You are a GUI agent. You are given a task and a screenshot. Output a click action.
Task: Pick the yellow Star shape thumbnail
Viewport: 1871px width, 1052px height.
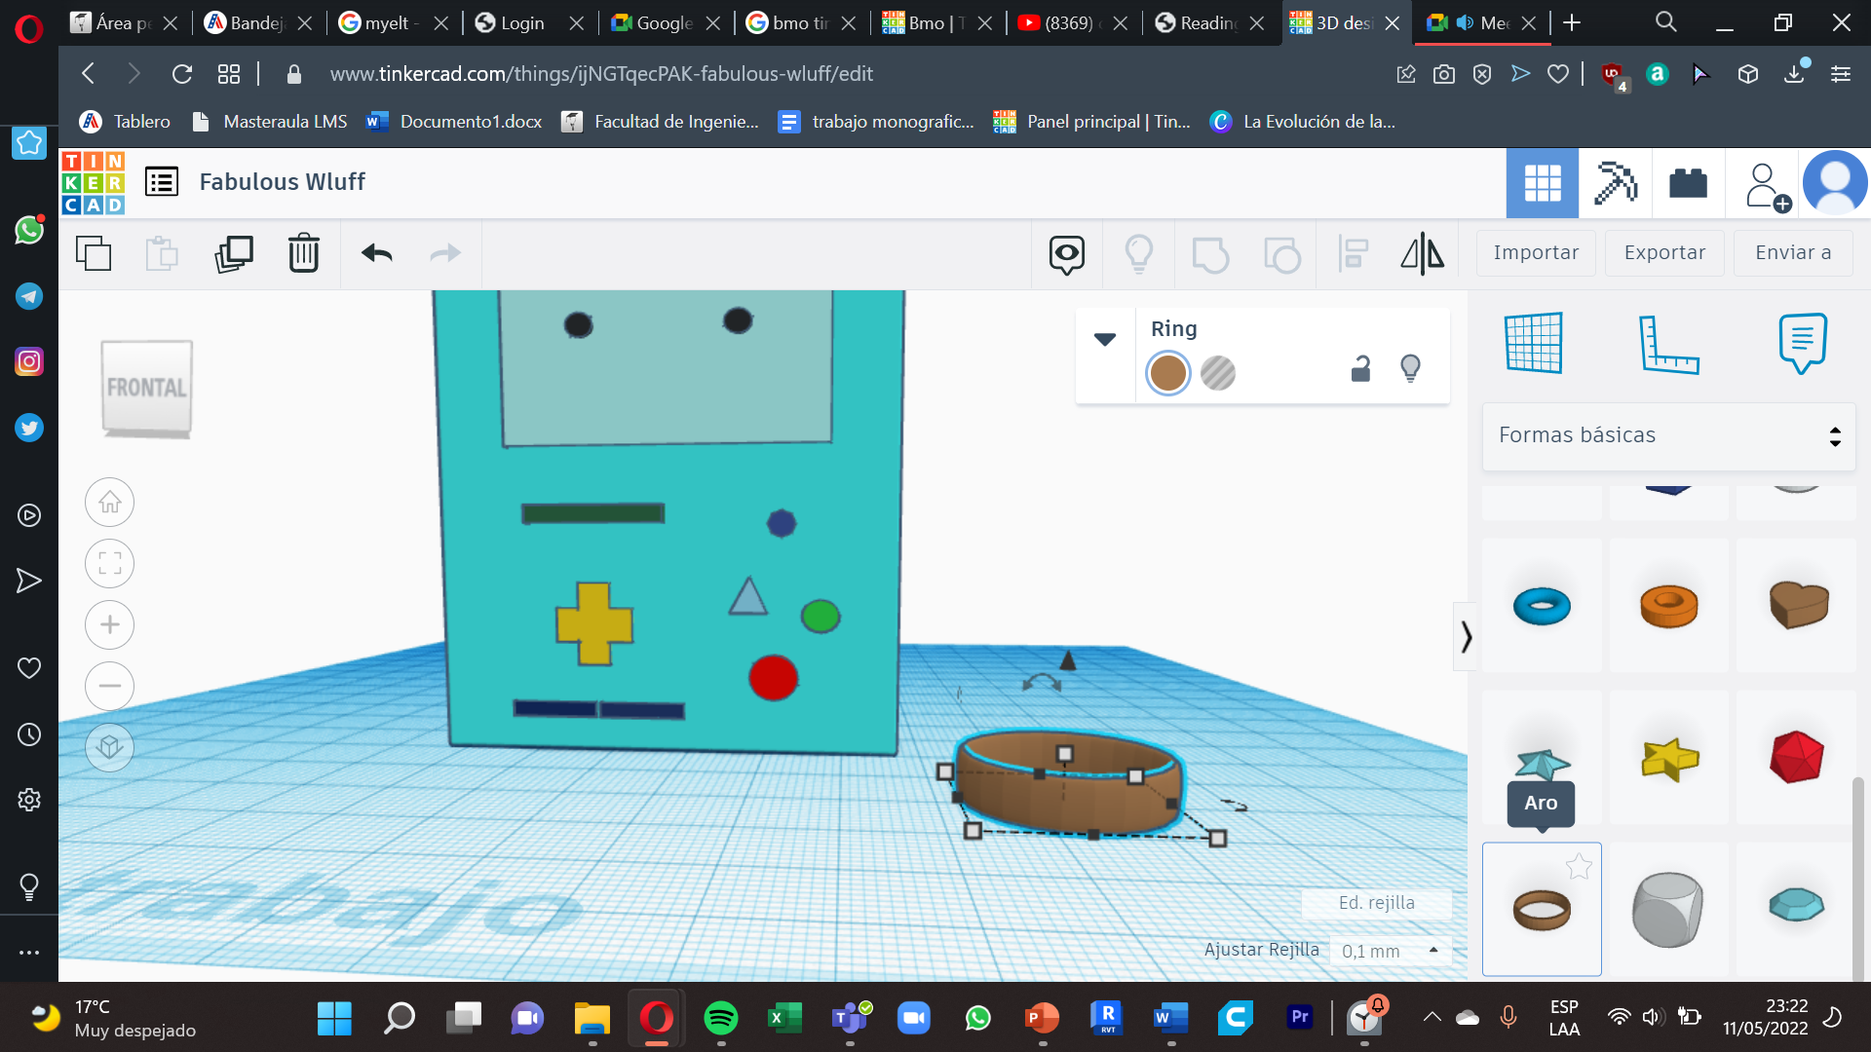pyautogui.click(x=1668, y=758)
